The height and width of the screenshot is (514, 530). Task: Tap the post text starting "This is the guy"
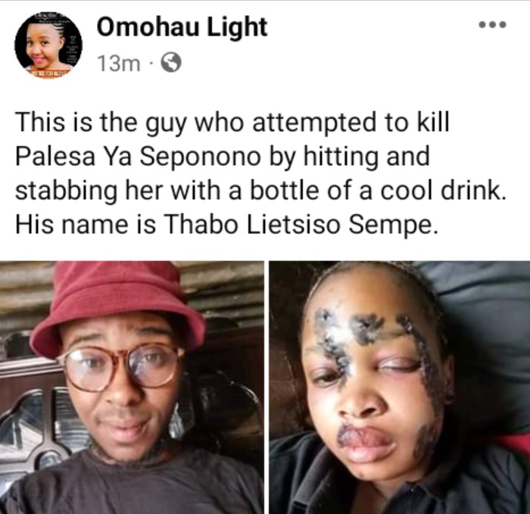(x=261, y=173)
